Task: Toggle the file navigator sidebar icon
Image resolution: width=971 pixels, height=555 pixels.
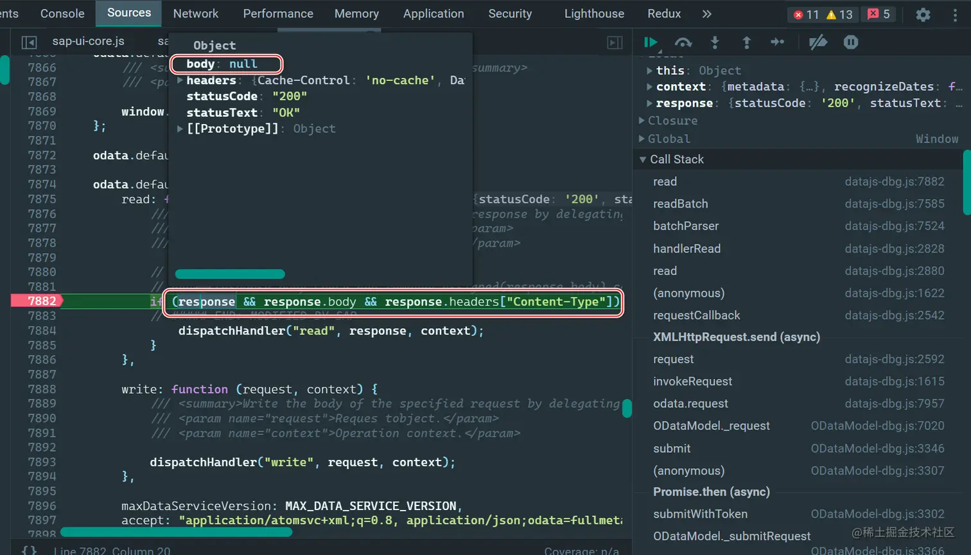Action: 29,42
